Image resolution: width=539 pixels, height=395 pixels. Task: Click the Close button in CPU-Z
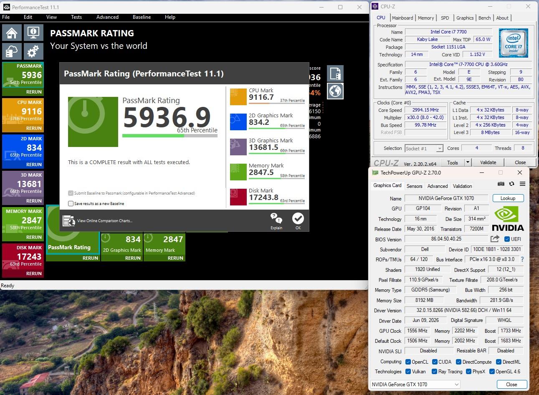coord(520,162)
